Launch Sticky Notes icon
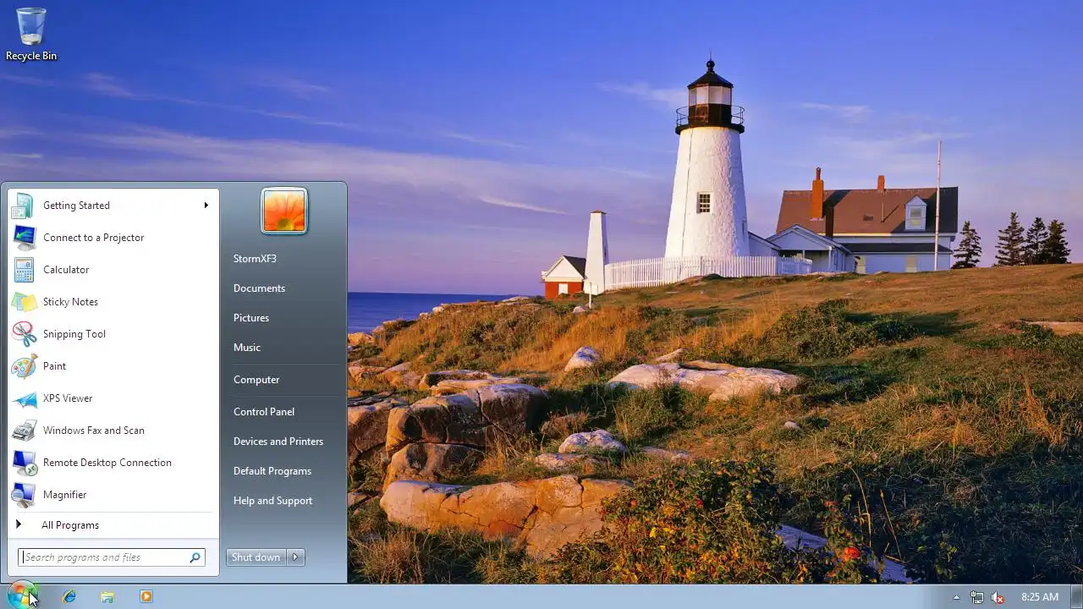The height and width of the screenshot is (609, 1083). point(24,302)
